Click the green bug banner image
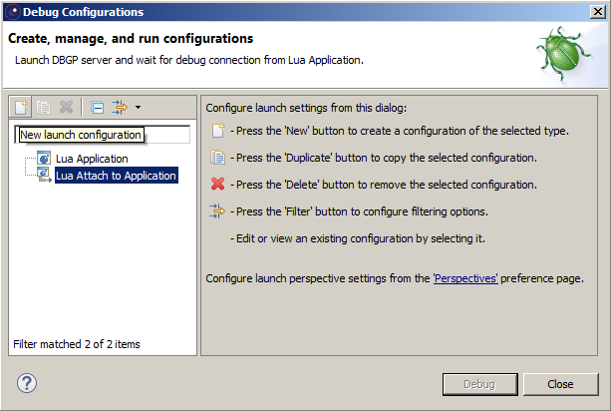Screen dimensions: 611x411 coord(564,54)
